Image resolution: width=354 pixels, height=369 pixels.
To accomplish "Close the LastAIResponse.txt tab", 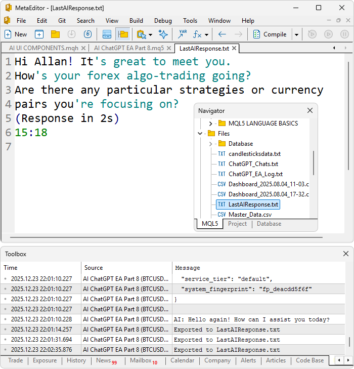I will tap(234, 48).
